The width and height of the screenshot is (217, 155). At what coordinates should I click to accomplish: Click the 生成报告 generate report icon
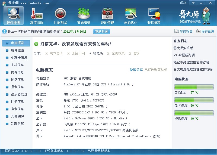coord(177,31)
